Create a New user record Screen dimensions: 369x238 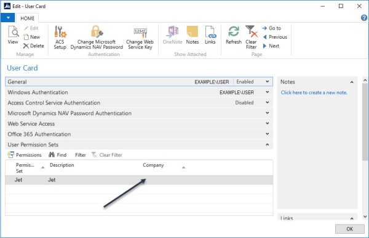click(31, 37)
